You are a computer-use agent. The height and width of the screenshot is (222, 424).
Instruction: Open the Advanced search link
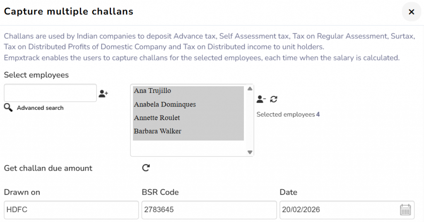40,108
